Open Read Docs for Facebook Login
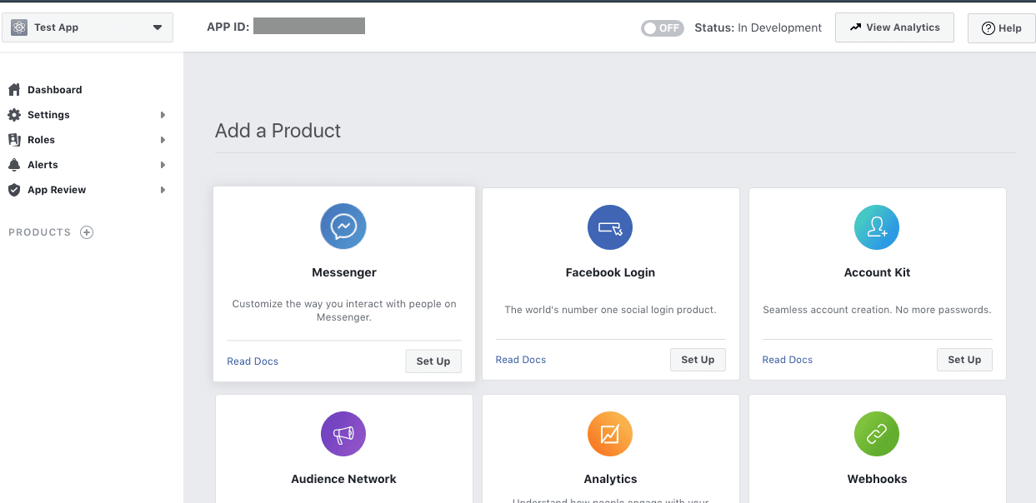This screenshot has width=1036, height=503. [x=521, y=360]
